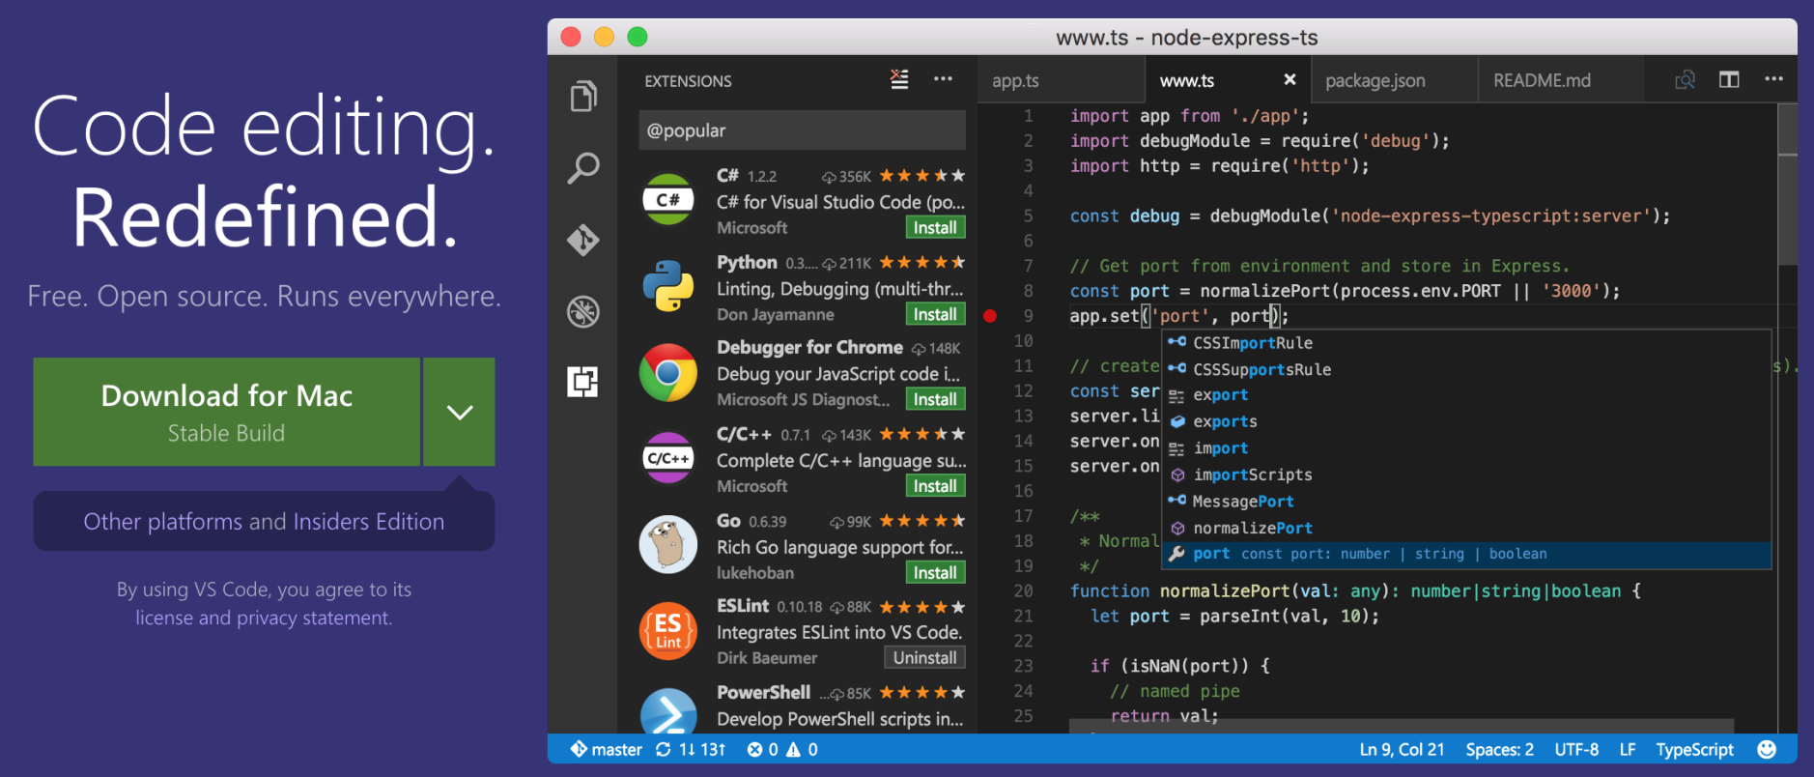This screenshot has width=1814, height=777.
Task: Click the editor vertical scrollbar
Action: coord(1787,184)
